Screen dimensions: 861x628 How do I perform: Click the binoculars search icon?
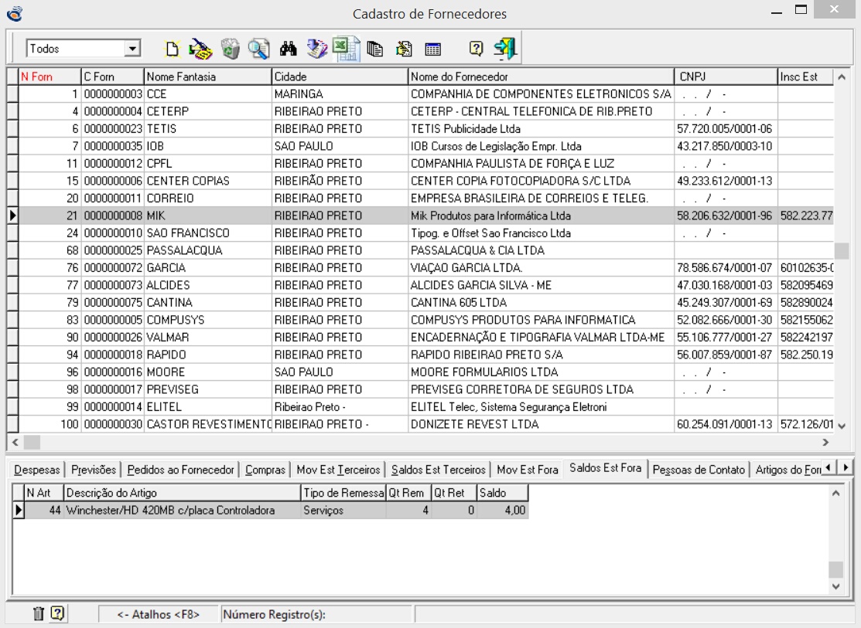[x=289, y=49]
